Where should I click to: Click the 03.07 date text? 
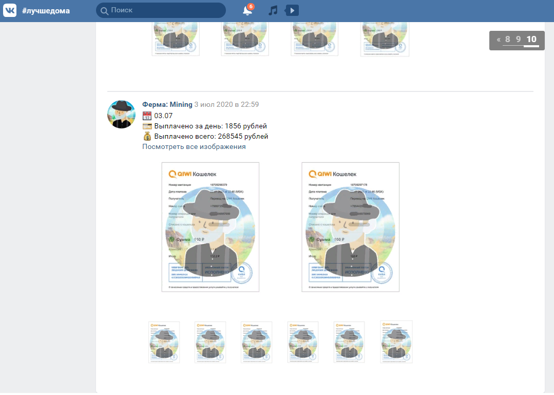(x=163, y=116)
